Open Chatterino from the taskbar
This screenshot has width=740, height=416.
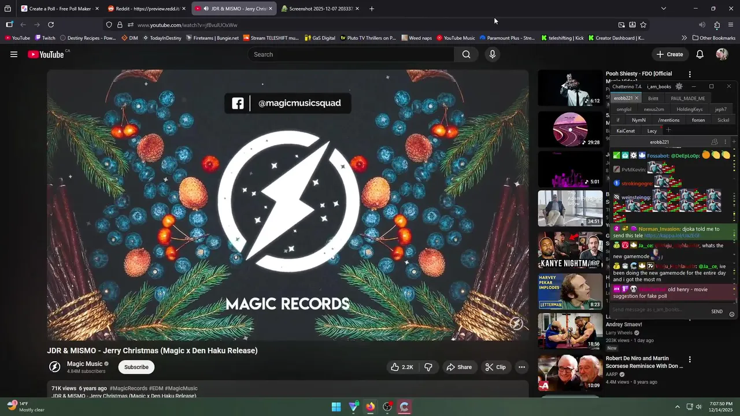tap(405, 407)
